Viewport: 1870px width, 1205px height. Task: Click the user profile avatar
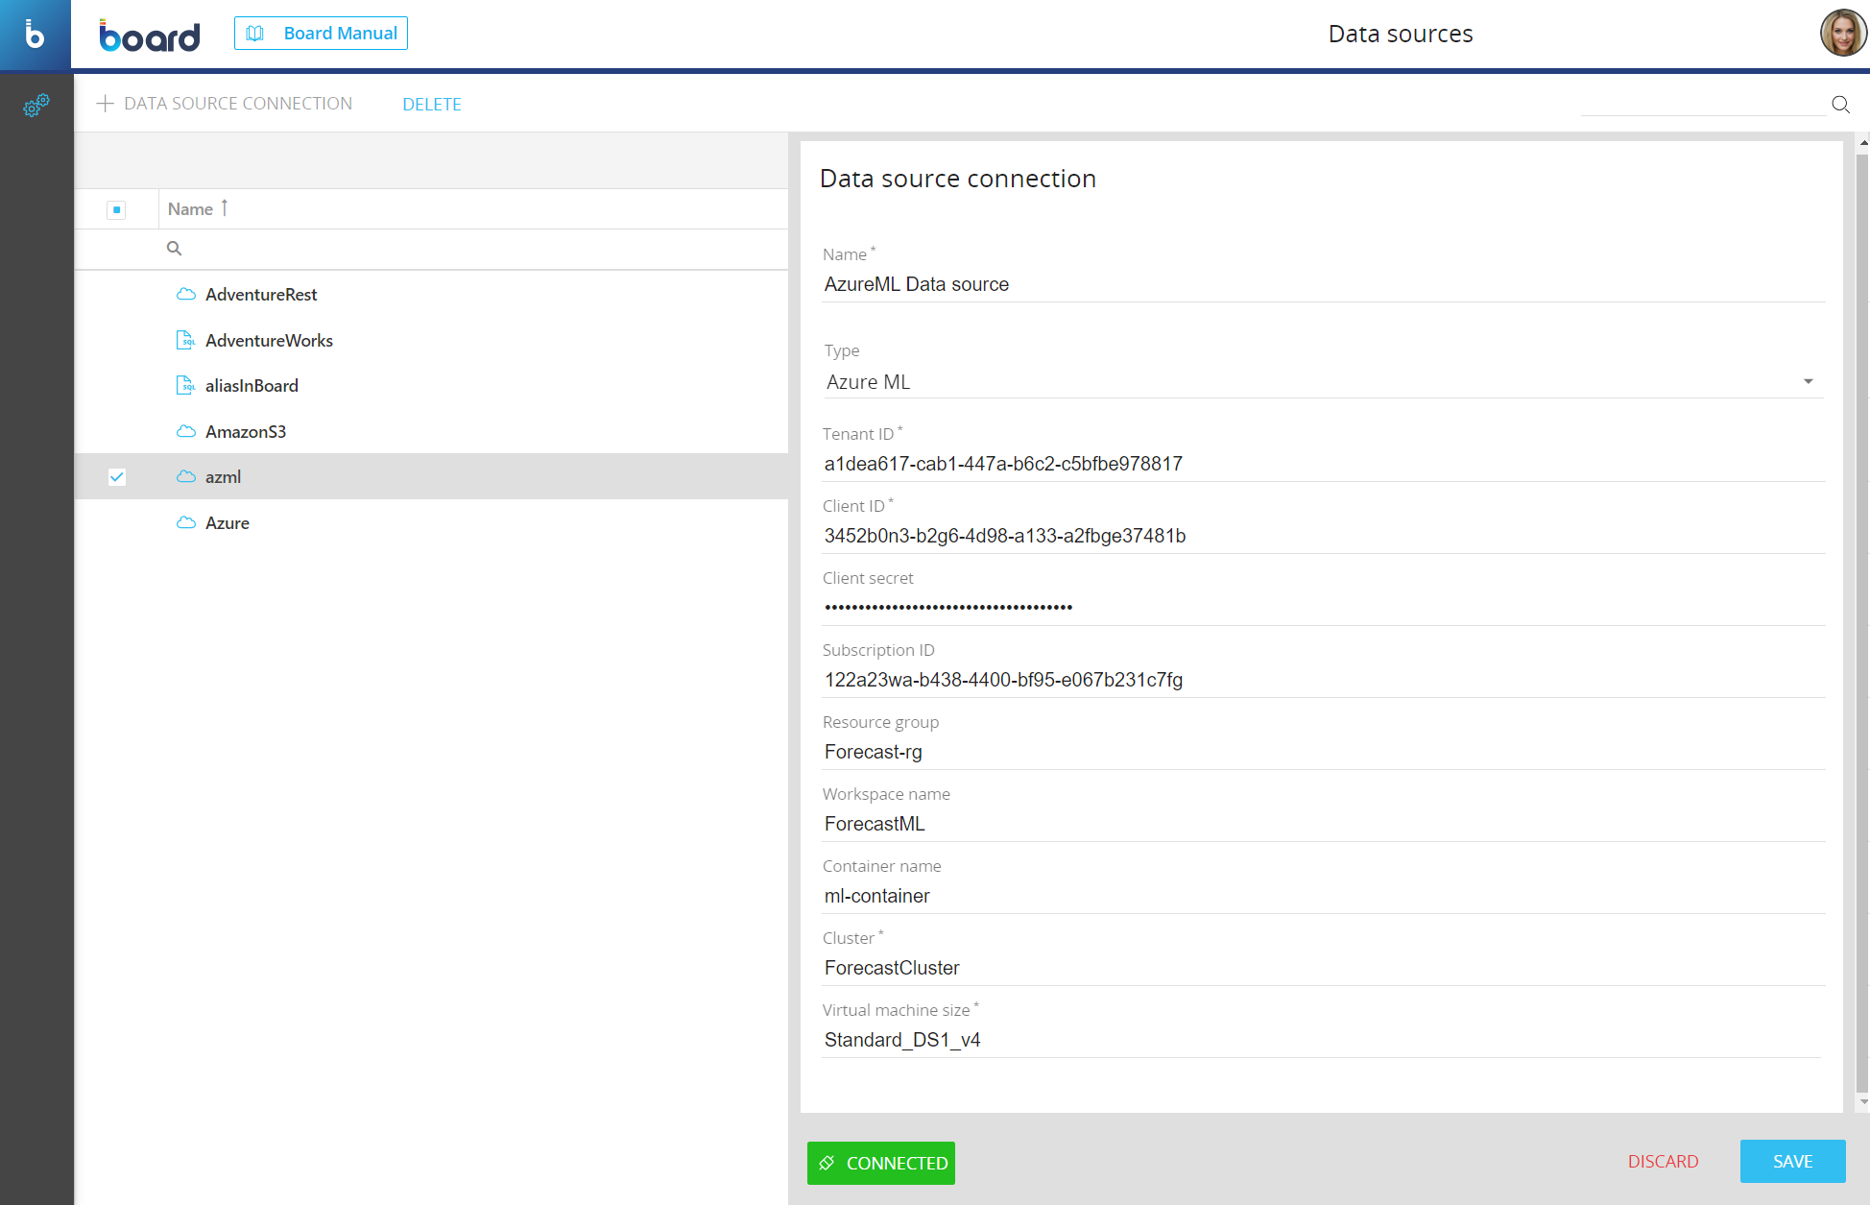(x=1842, y=34)
